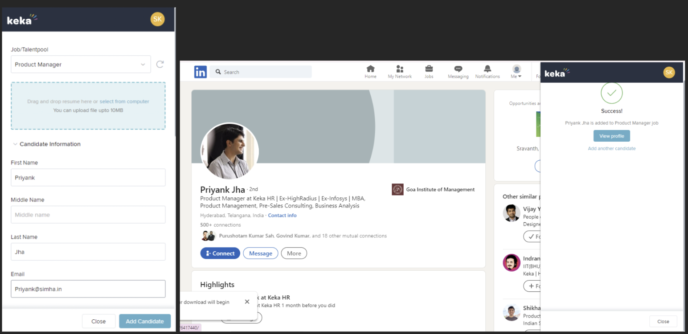Screen dimensions: 688x334
Task: Open Messaging chat icon
Action: [458, 69]
